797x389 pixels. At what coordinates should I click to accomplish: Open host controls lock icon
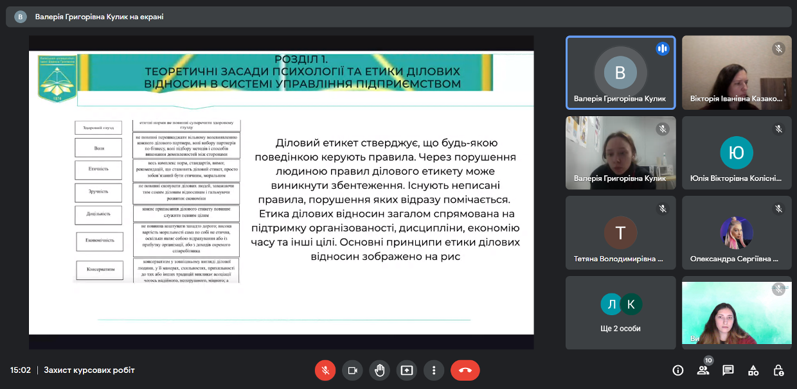(778, 370)
